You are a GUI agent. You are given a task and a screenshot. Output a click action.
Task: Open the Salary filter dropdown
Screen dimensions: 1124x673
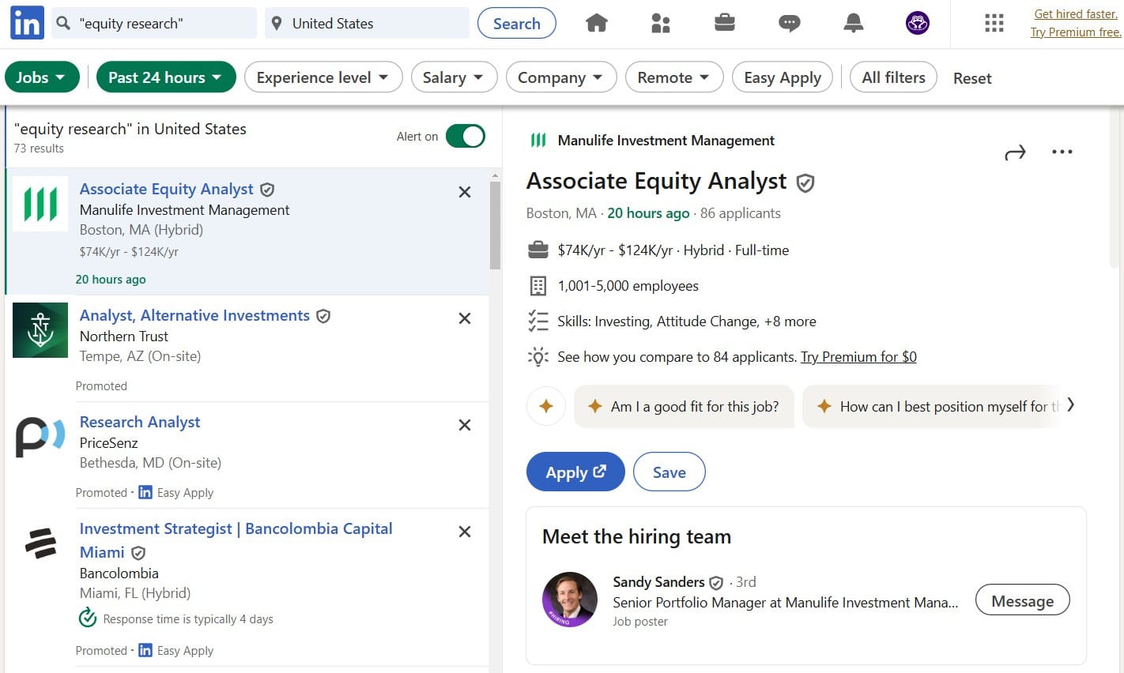click(454, 77)
